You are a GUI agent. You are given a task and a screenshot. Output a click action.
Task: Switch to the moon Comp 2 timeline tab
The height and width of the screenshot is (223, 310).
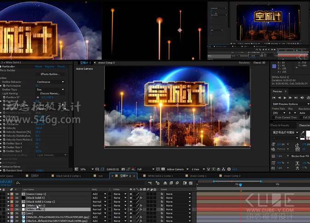point(230,176)
